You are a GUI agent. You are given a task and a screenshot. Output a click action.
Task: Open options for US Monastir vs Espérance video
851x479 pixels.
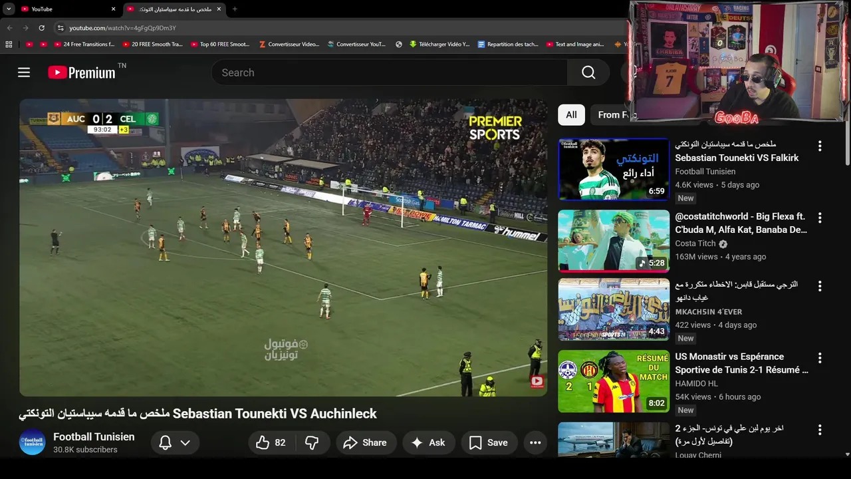[820, 358]
